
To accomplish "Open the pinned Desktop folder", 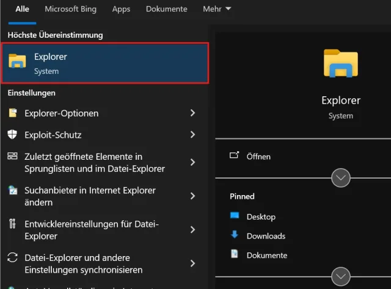I will coord(260,216).
